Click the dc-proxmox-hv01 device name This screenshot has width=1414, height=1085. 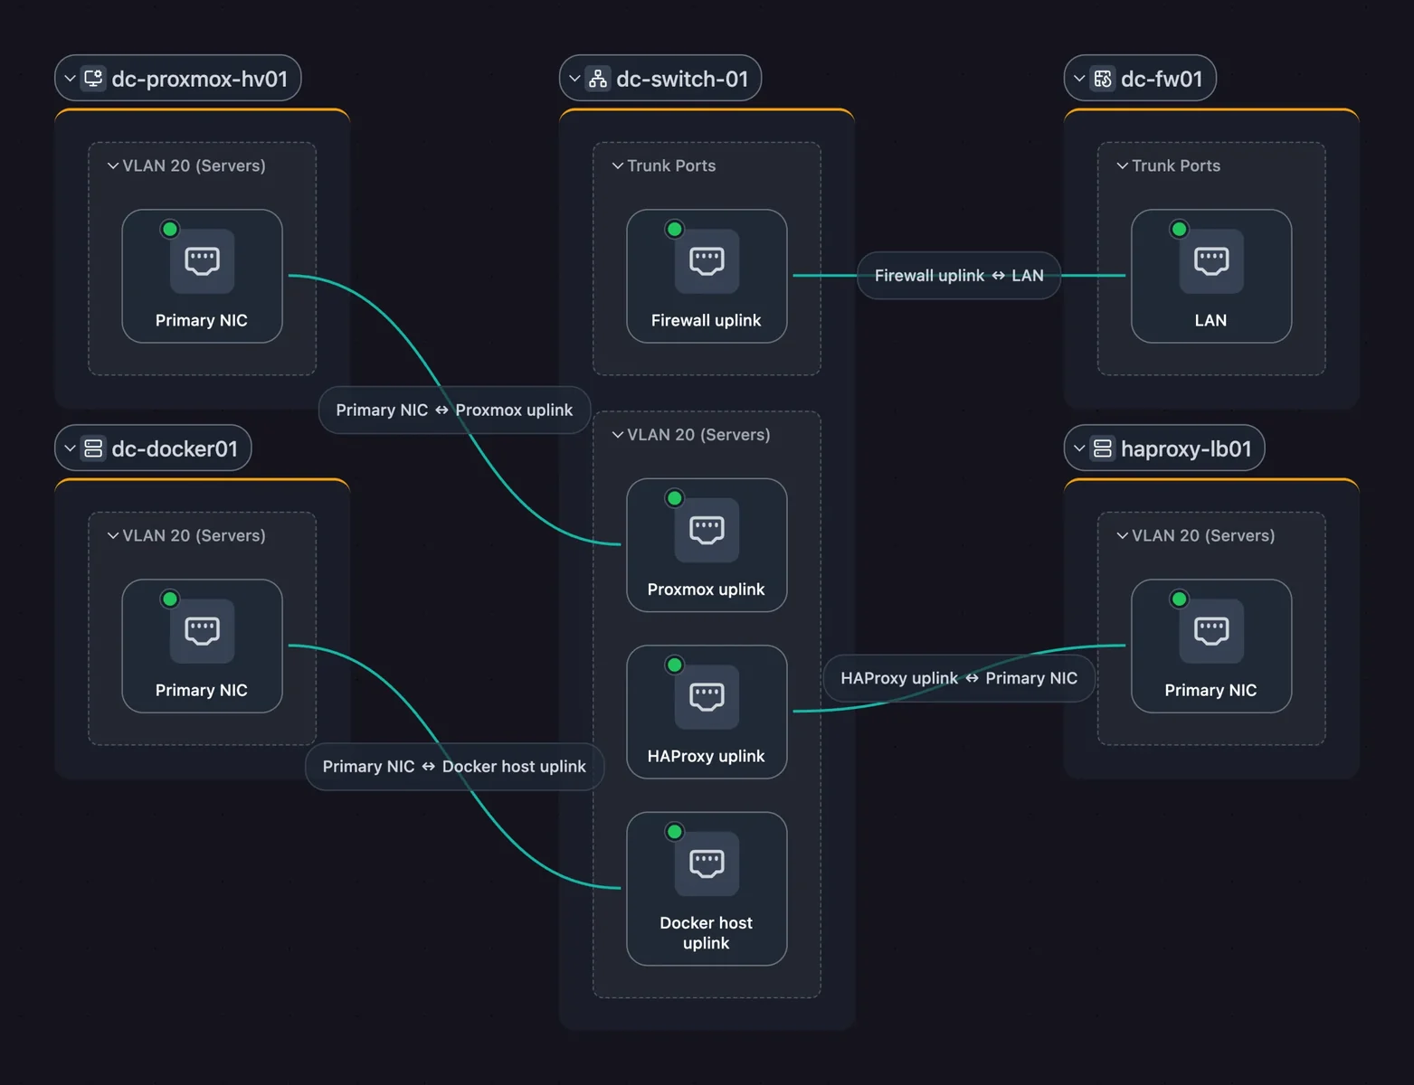[200, 79]
